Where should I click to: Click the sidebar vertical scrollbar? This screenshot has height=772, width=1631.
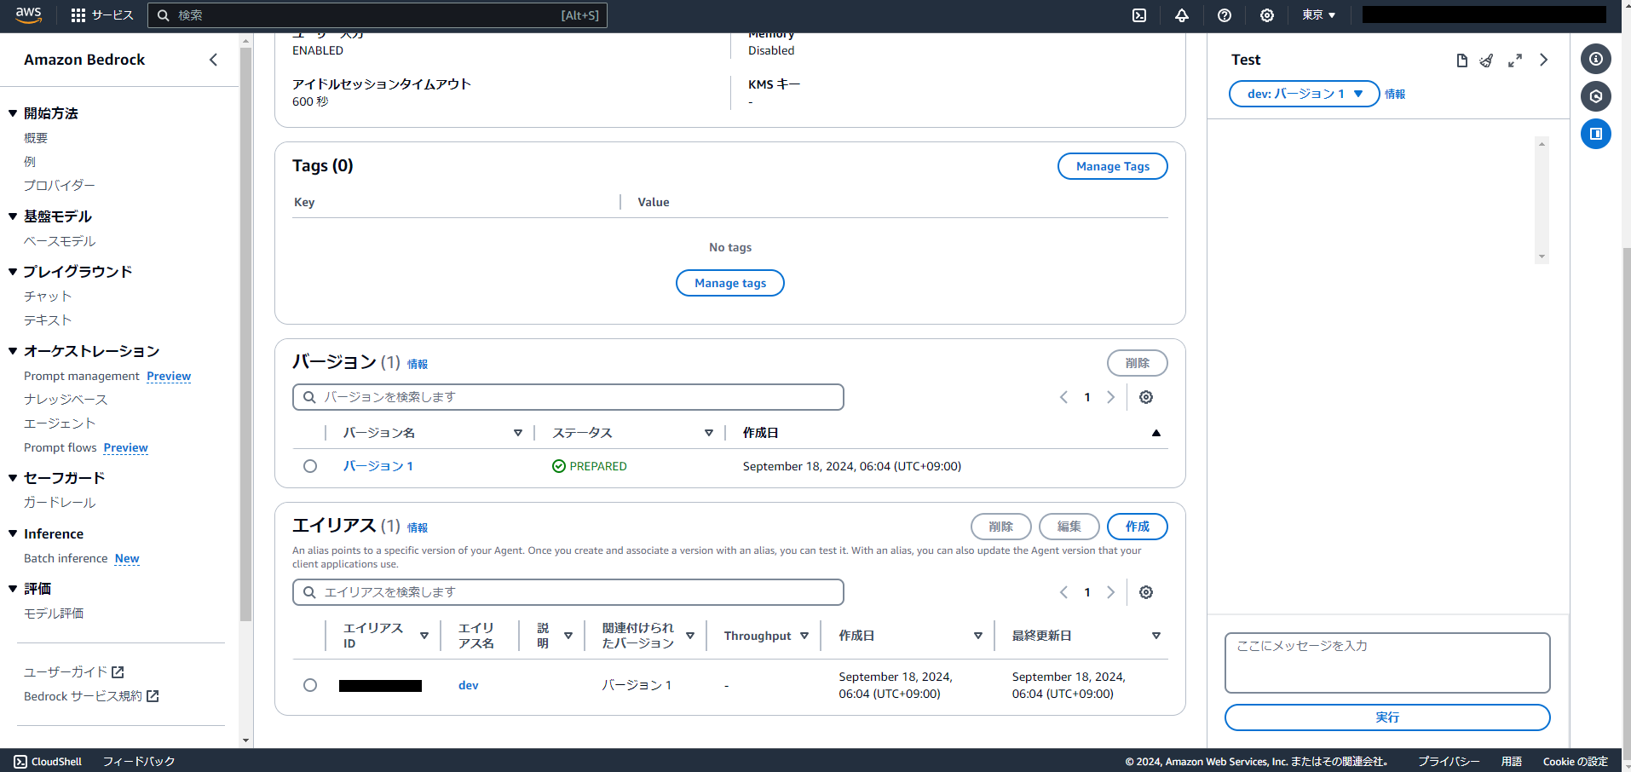245,335
